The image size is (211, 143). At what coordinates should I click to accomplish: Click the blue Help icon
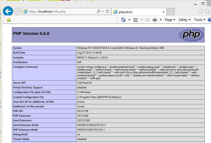[209, 20]
